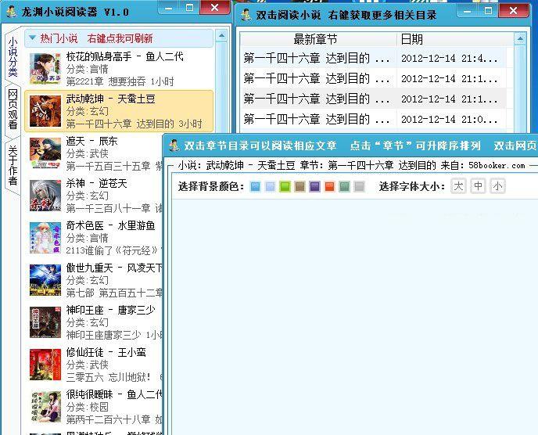
Task: Select novel title 校花的贴身高手 - 鱼人二代
Action: (x=125, y=56)
